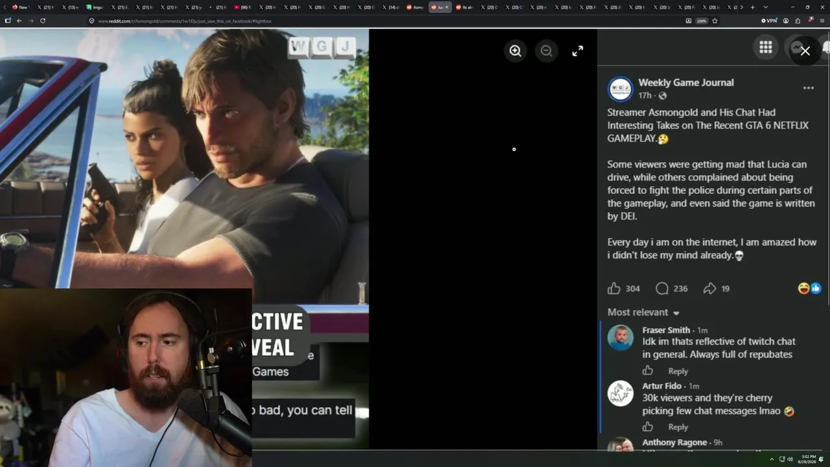Open Weekly Game Journal profile picture
Screen dimensions: 830x467
pyautogui.click(x=620, y=89)
